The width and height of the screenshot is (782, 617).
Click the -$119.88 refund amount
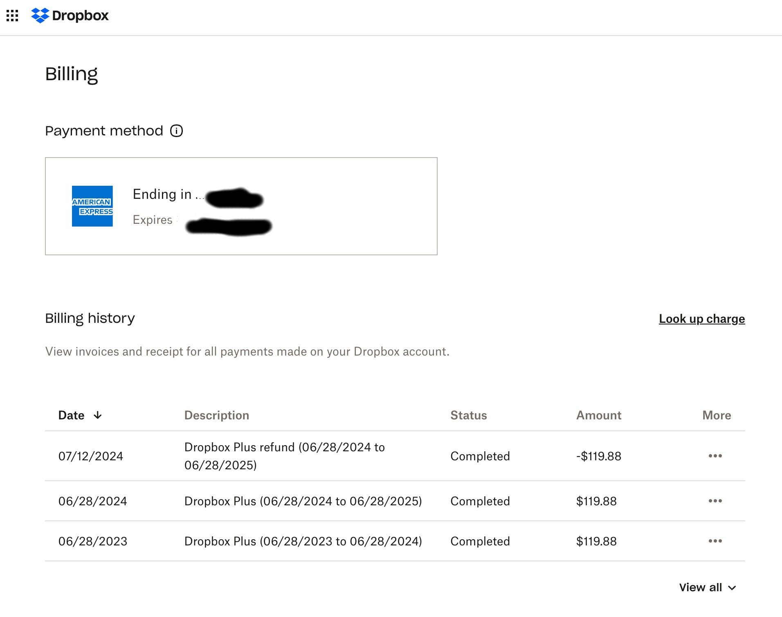599,456
